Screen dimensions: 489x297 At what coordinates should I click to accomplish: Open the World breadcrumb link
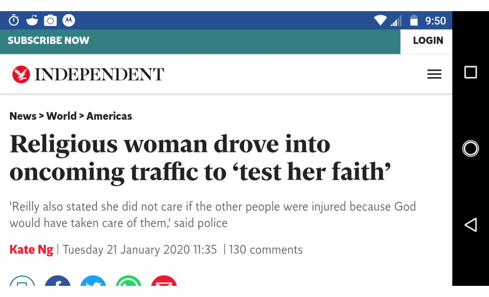[61, 116]
